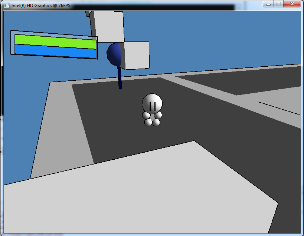The width and height of the screenshot is (304, 236).
Task: Click the character's bottom-right foot sphere
Action: point(156,122)
